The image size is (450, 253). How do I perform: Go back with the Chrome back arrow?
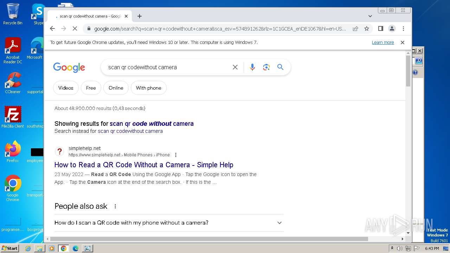[x=52, y=28]
